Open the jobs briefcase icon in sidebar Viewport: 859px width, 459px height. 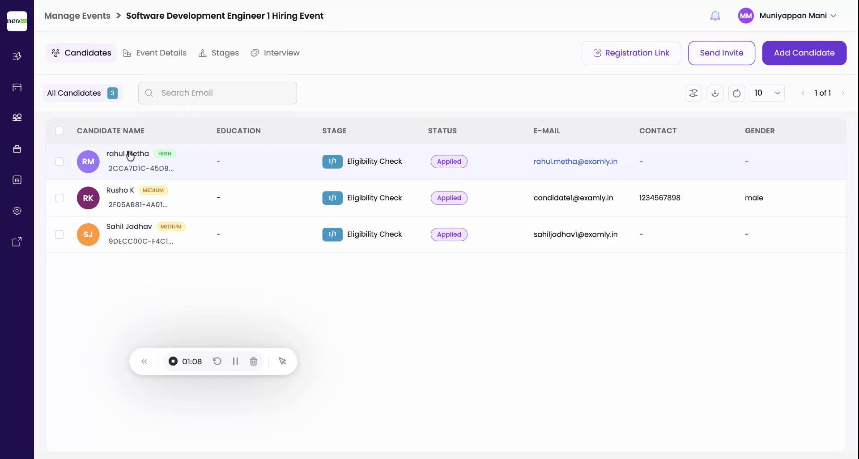coord(17,149)
